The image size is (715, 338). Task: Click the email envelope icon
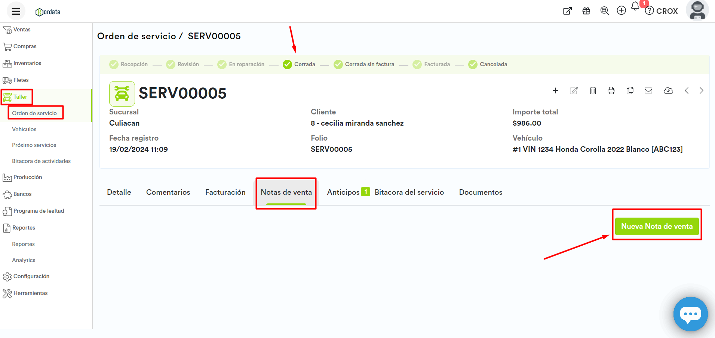coord(648,90)
